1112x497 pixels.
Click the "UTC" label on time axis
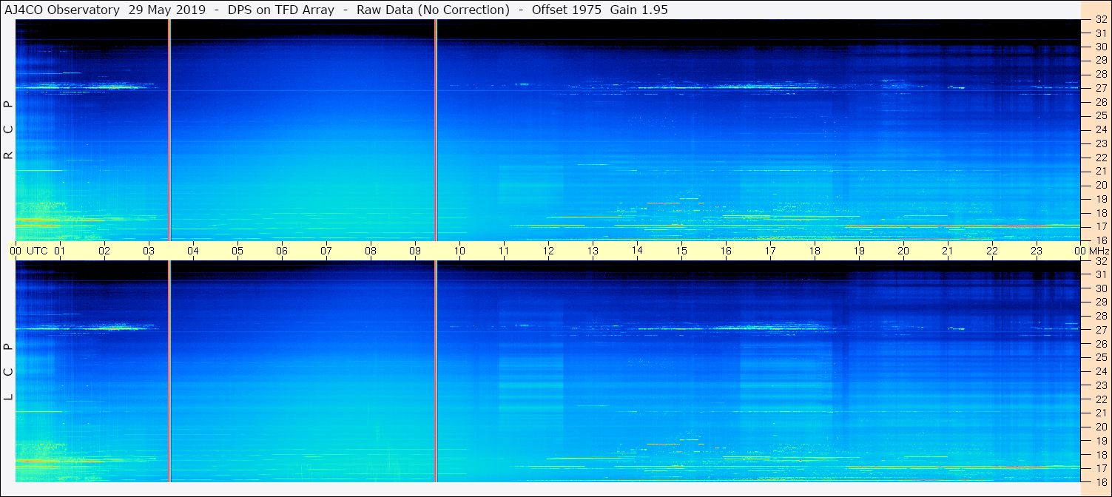(37, 251)
